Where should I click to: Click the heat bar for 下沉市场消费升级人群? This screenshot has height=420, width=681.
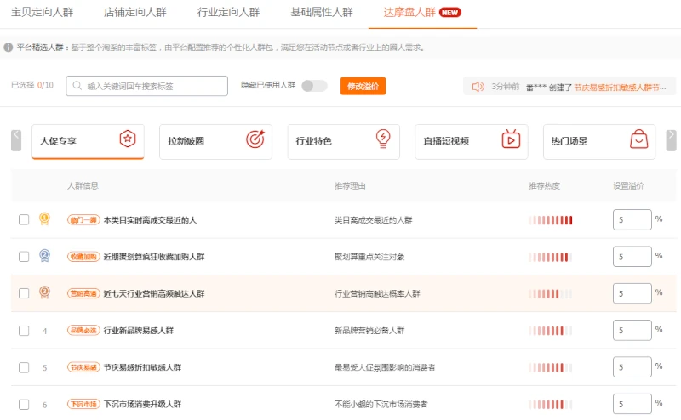click(550, 405)
